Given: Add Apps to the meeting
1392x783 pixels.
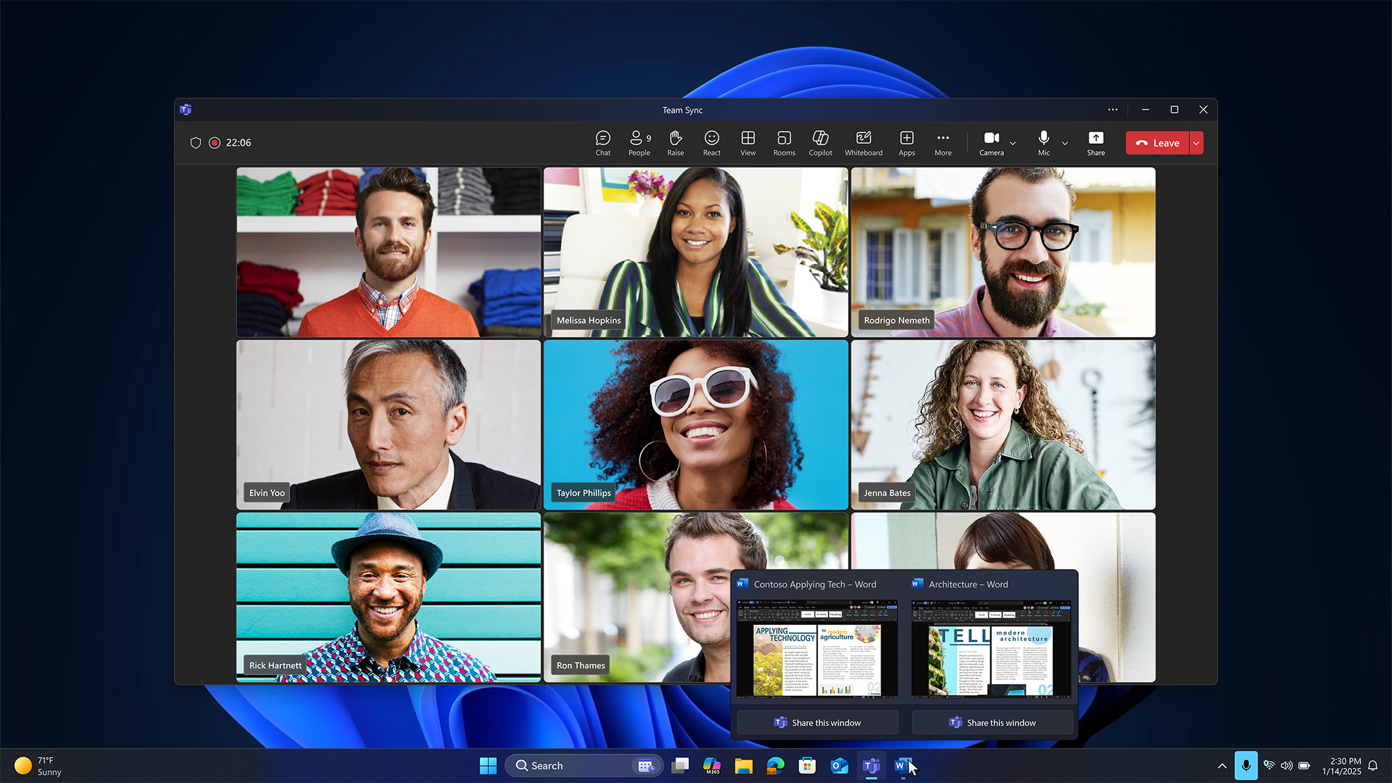Looking at the screenshot, I should pyautogui.click(x=907, y=143).
